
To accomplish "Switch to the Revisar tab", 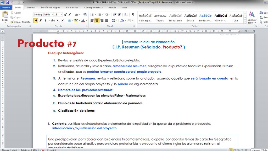I will [112, 8].
